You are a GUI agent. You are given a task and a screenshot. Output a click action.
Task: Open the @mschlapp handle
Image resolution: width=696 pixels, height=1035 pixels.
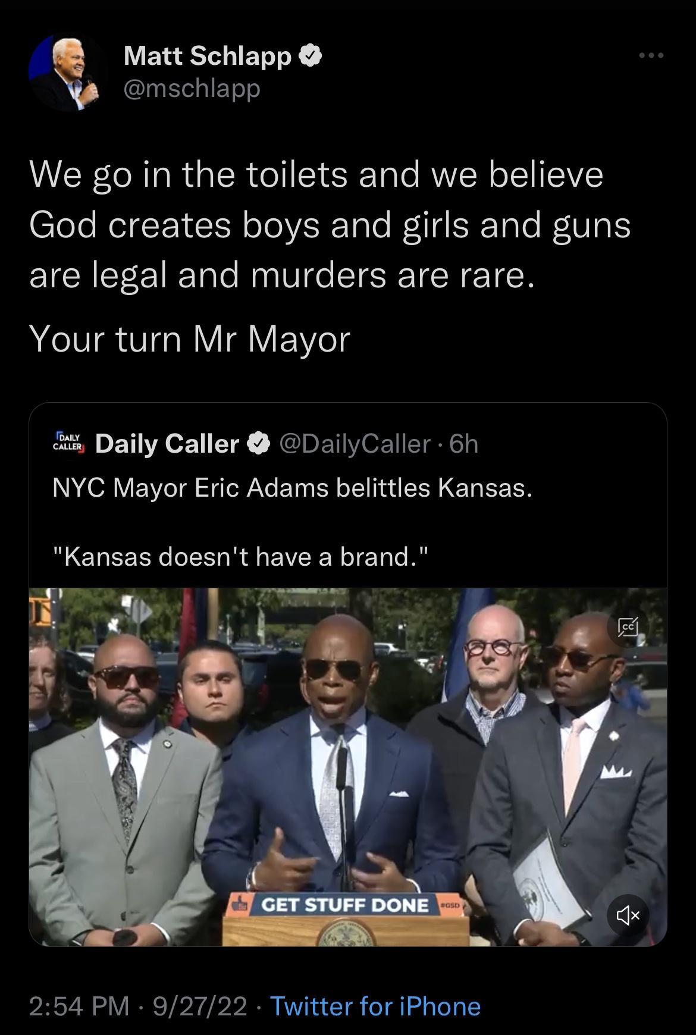point(193,88)
